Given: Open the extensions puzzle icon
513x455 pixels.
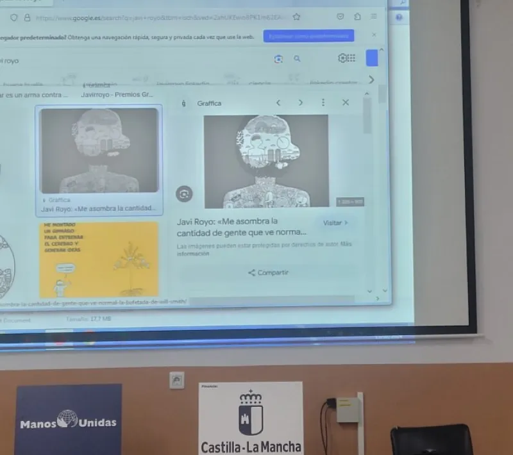Looking at the screenshot, I should tap(357, 17).
